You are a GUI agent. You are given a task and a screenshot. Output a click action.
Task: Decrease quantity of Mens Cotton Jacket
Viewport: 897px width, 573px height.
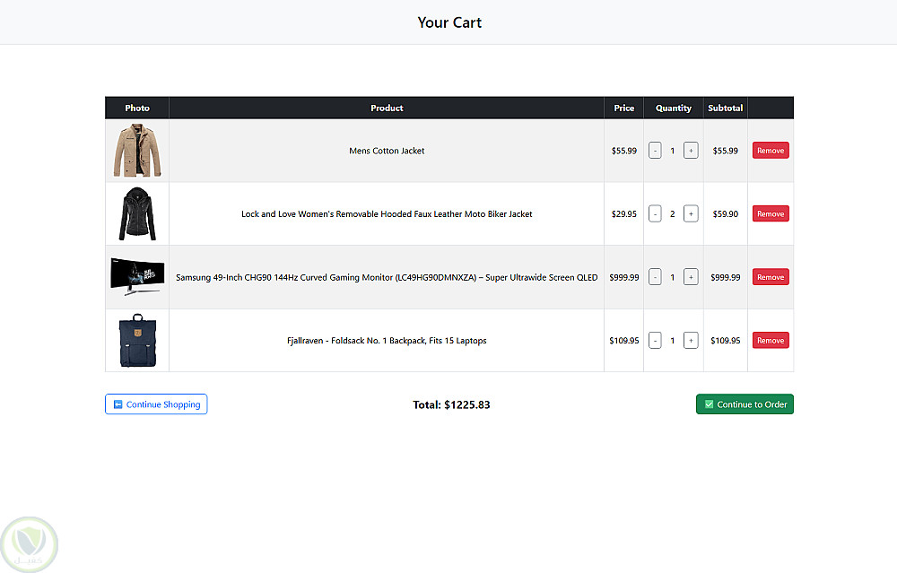coord(655,151)
